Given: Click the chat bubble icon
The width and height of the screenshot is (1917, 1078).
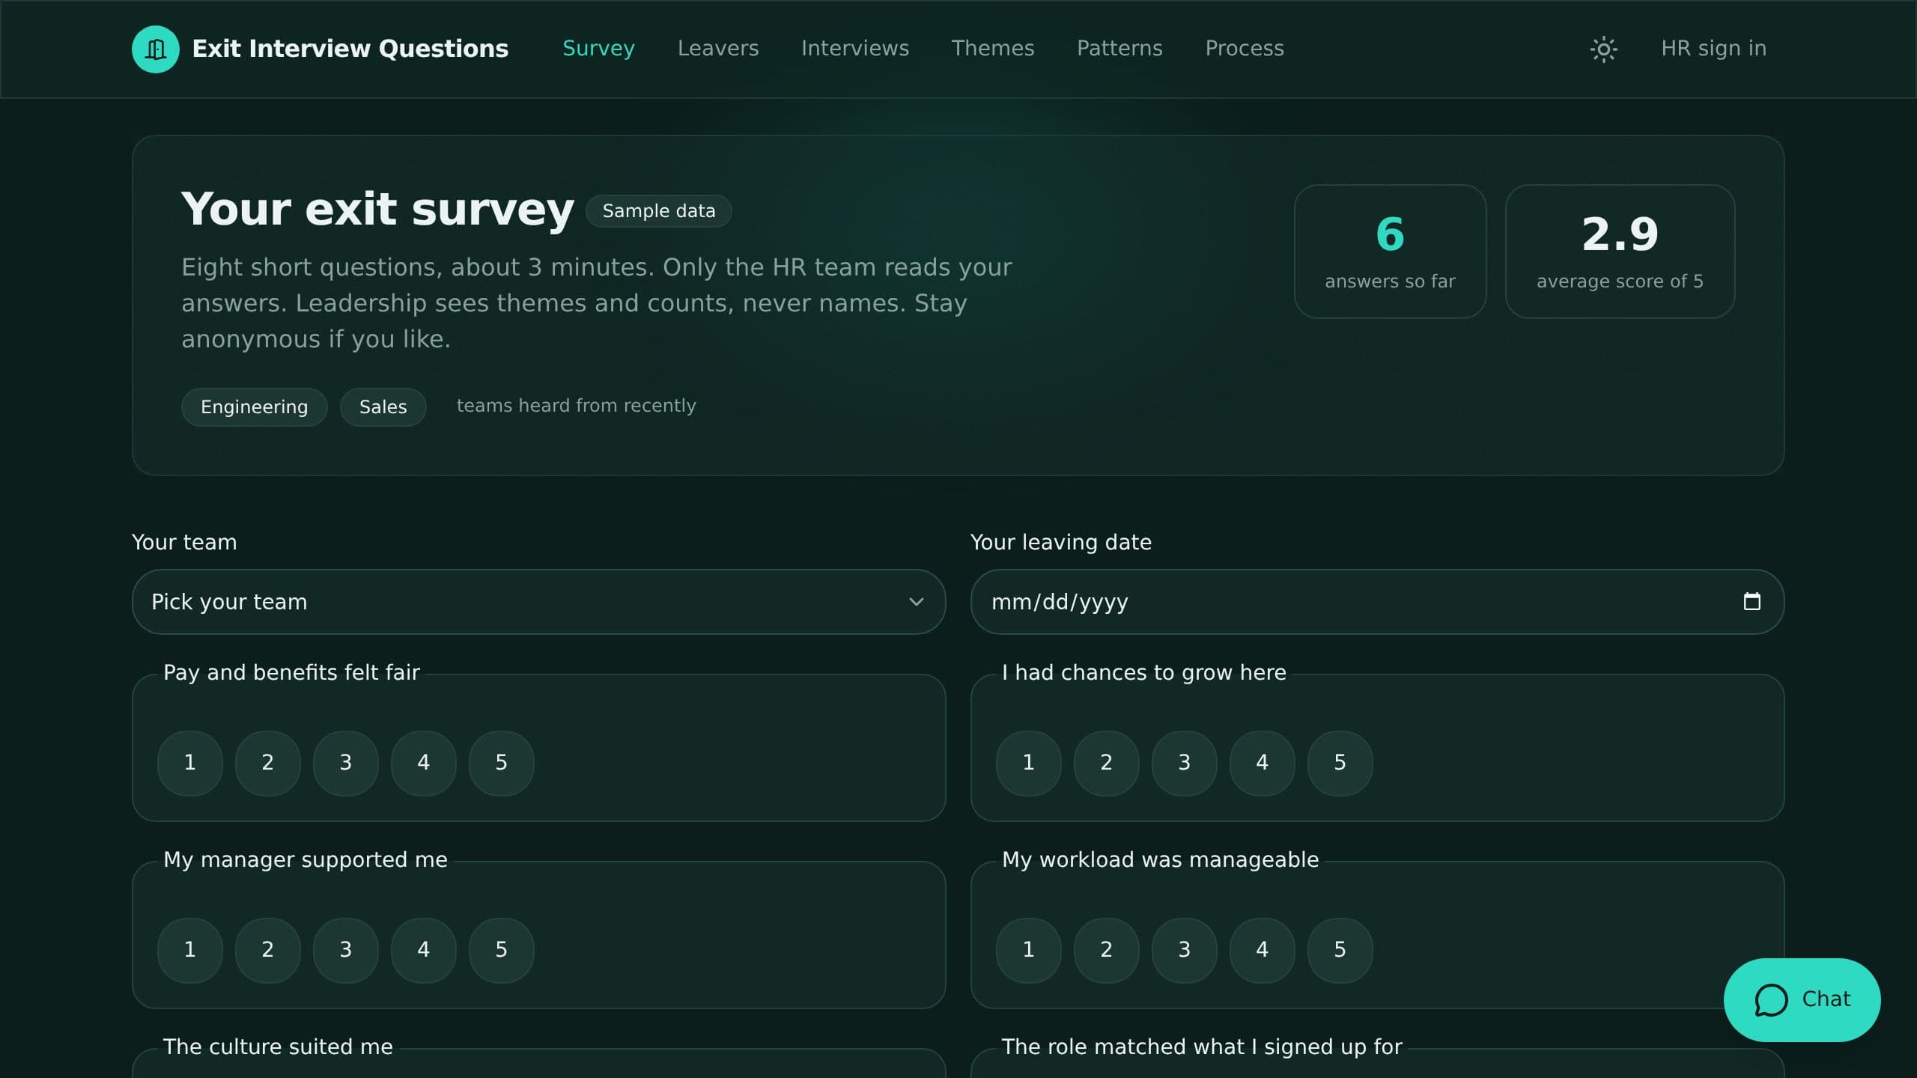Looking at the screenshot, I should coord(1771,1000).
